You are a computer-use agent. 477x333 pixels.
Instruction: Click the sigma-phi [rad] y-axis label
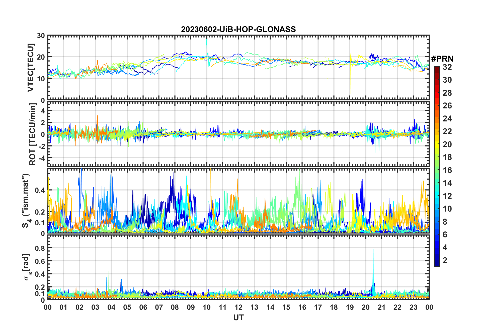tap(27, 267)
